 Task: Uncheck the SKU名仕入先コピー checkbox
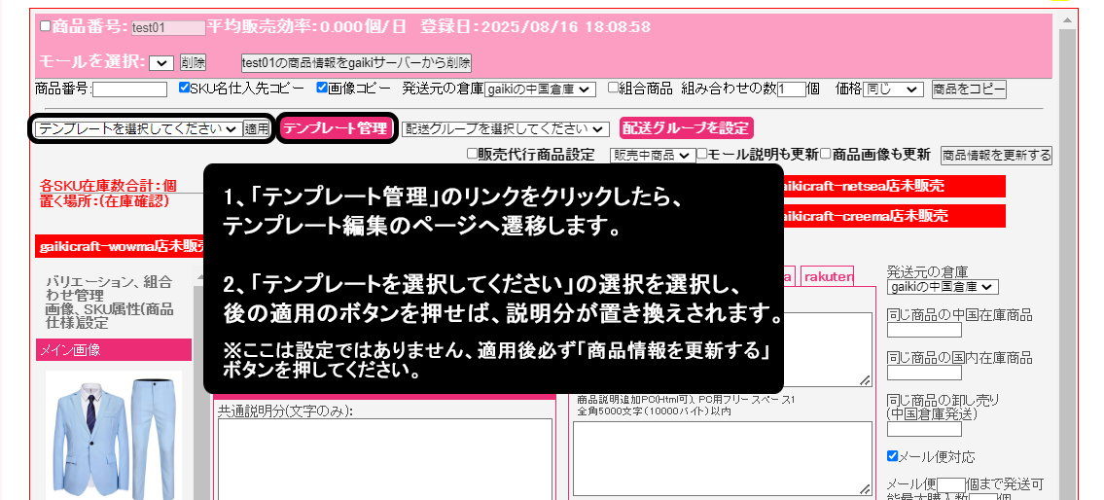pyautogui.click(x=186, y=89)
